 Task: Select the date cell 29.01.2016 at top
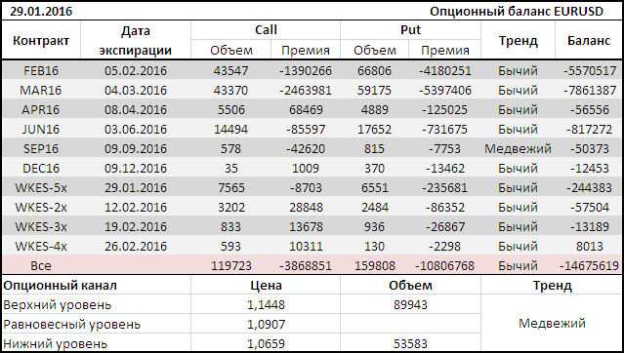41,11
